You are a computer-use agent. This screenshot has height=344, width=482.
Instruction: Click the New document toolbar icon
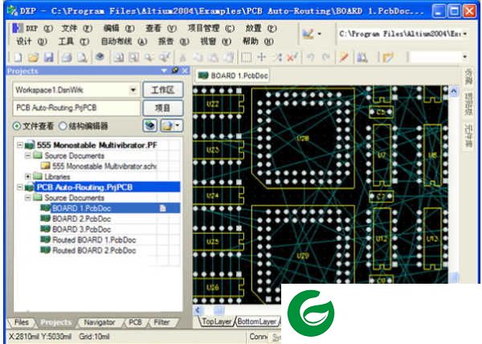[18, 58]
